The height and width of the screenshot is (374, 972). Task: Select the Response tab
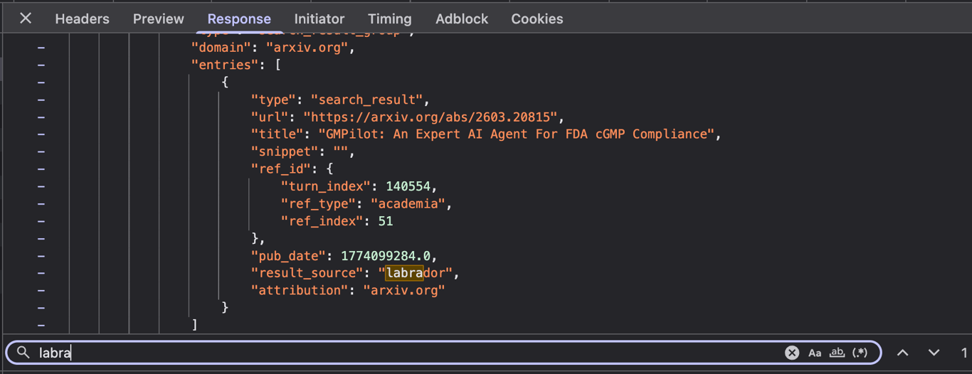point(239,19)
